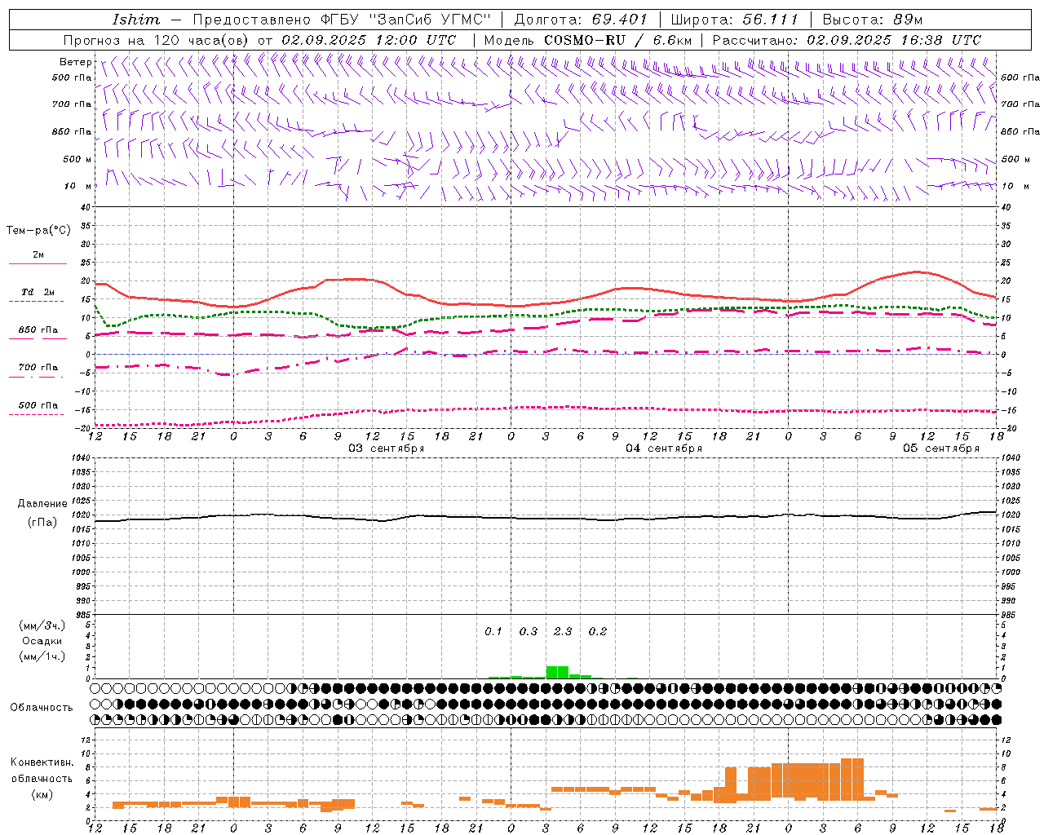
Task: Select the 'Широта: 56.111' header field
Action: (x=734, y=20)
